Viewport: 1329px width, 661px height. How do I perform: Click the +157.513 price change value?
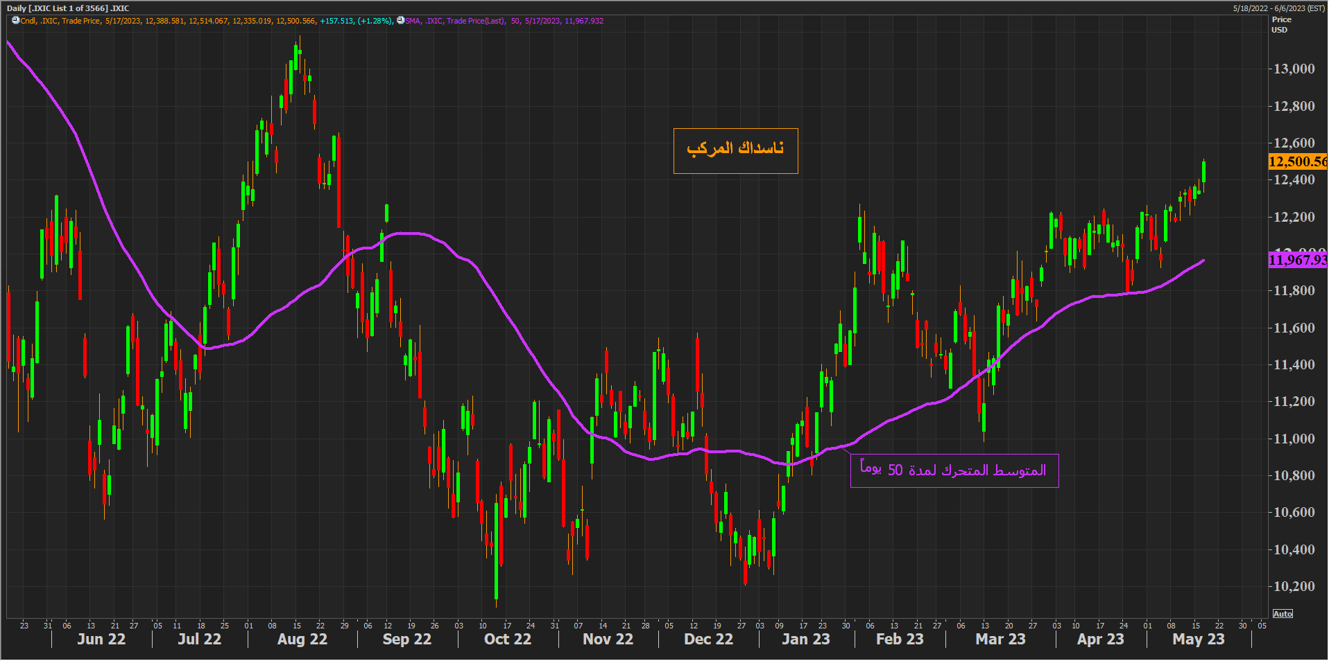(x=336, y=21)
